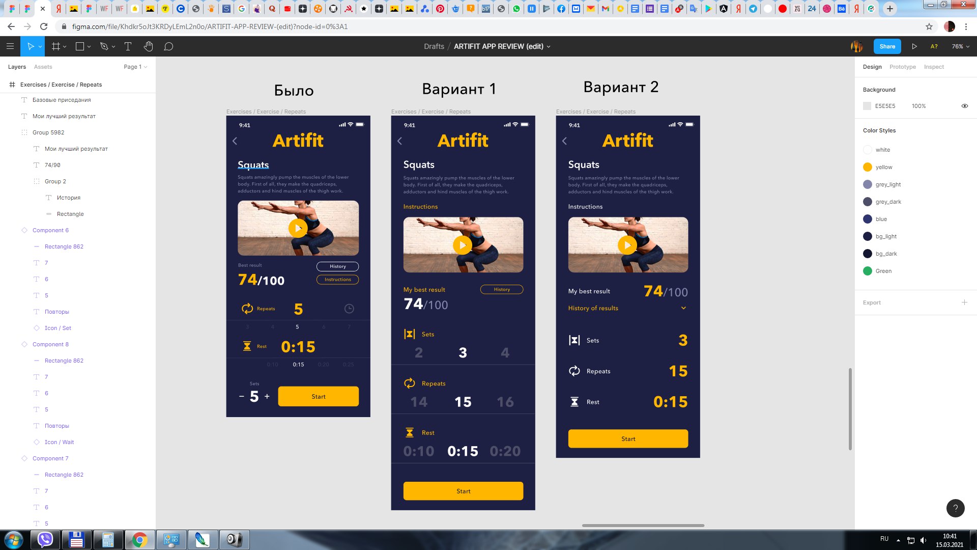Add an export setting with plus
This screenshot has height=550, width=977.
pos(964,302)
